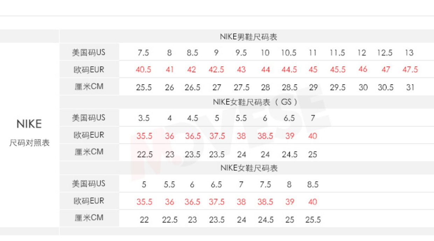The width and height of the screenshot is (434, 241).
Task: Select the 厘米CM label in the bottom women's table
Action: pyautogui.click(x=89, y=218)
